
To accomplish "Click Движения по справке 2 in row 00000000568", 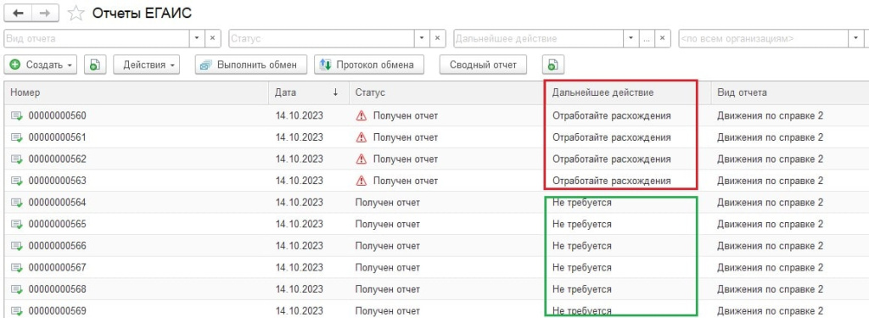I will click(771, 289).
